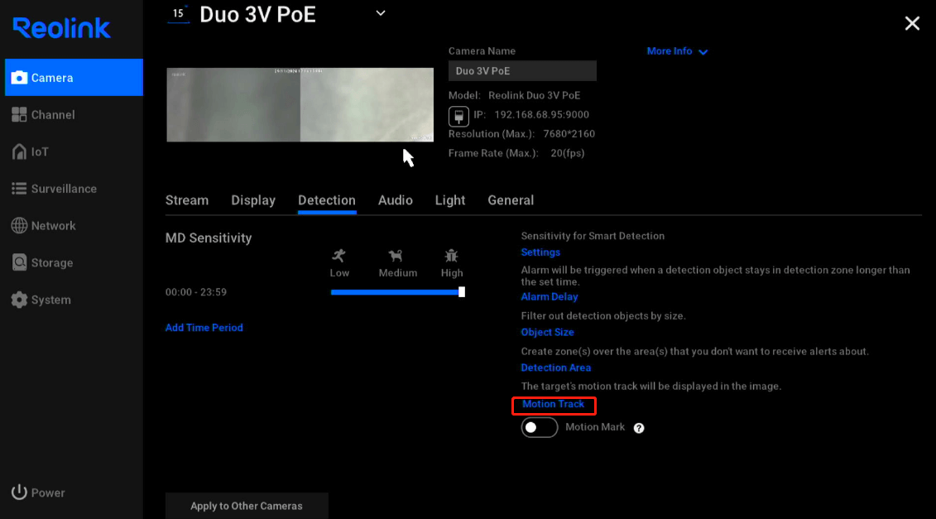Switch to the Display tab
The height and width of the screenshot is (519, 936).
253,200
